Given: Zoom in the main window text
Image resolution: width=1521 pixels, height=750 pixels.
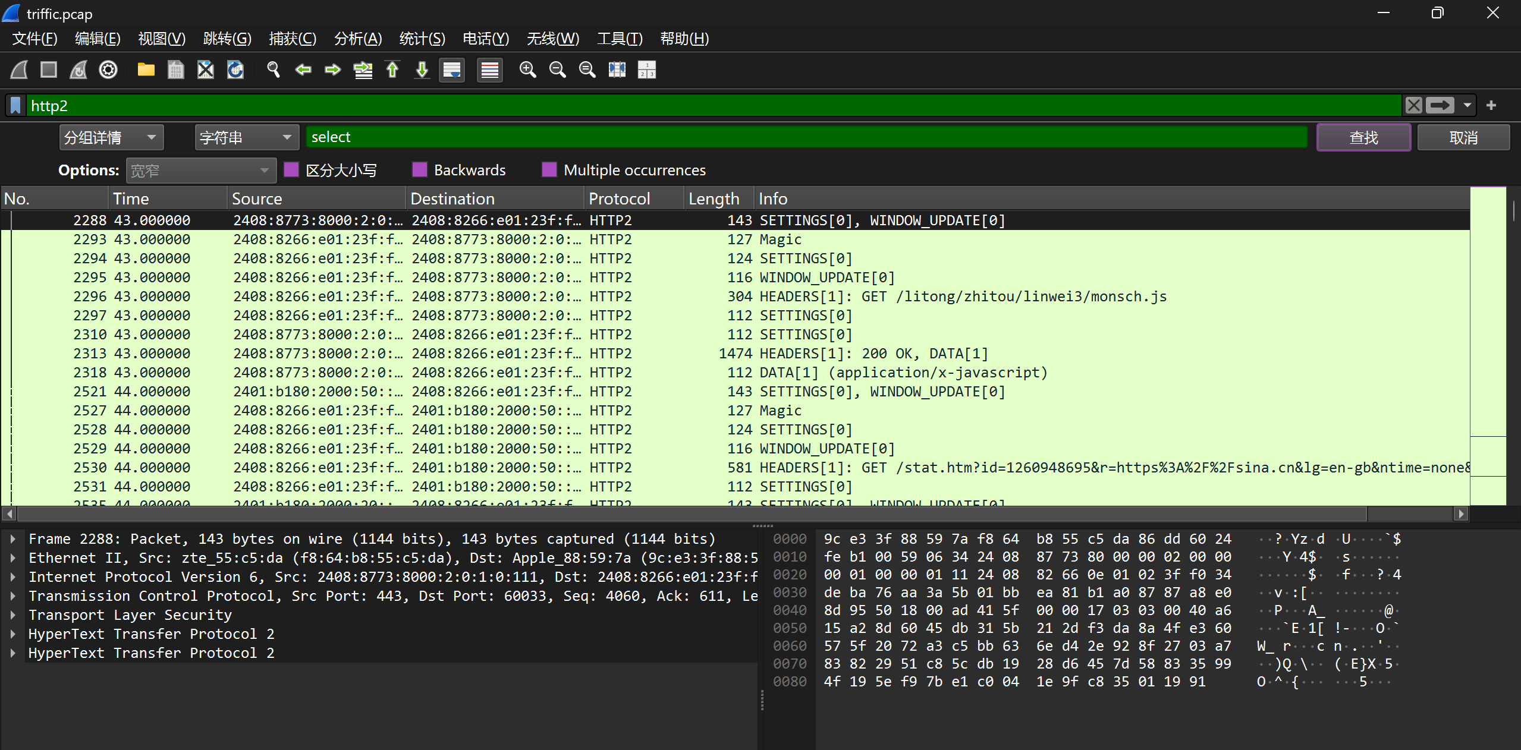Looking at the screenshot, I should (x=528, y=70).
